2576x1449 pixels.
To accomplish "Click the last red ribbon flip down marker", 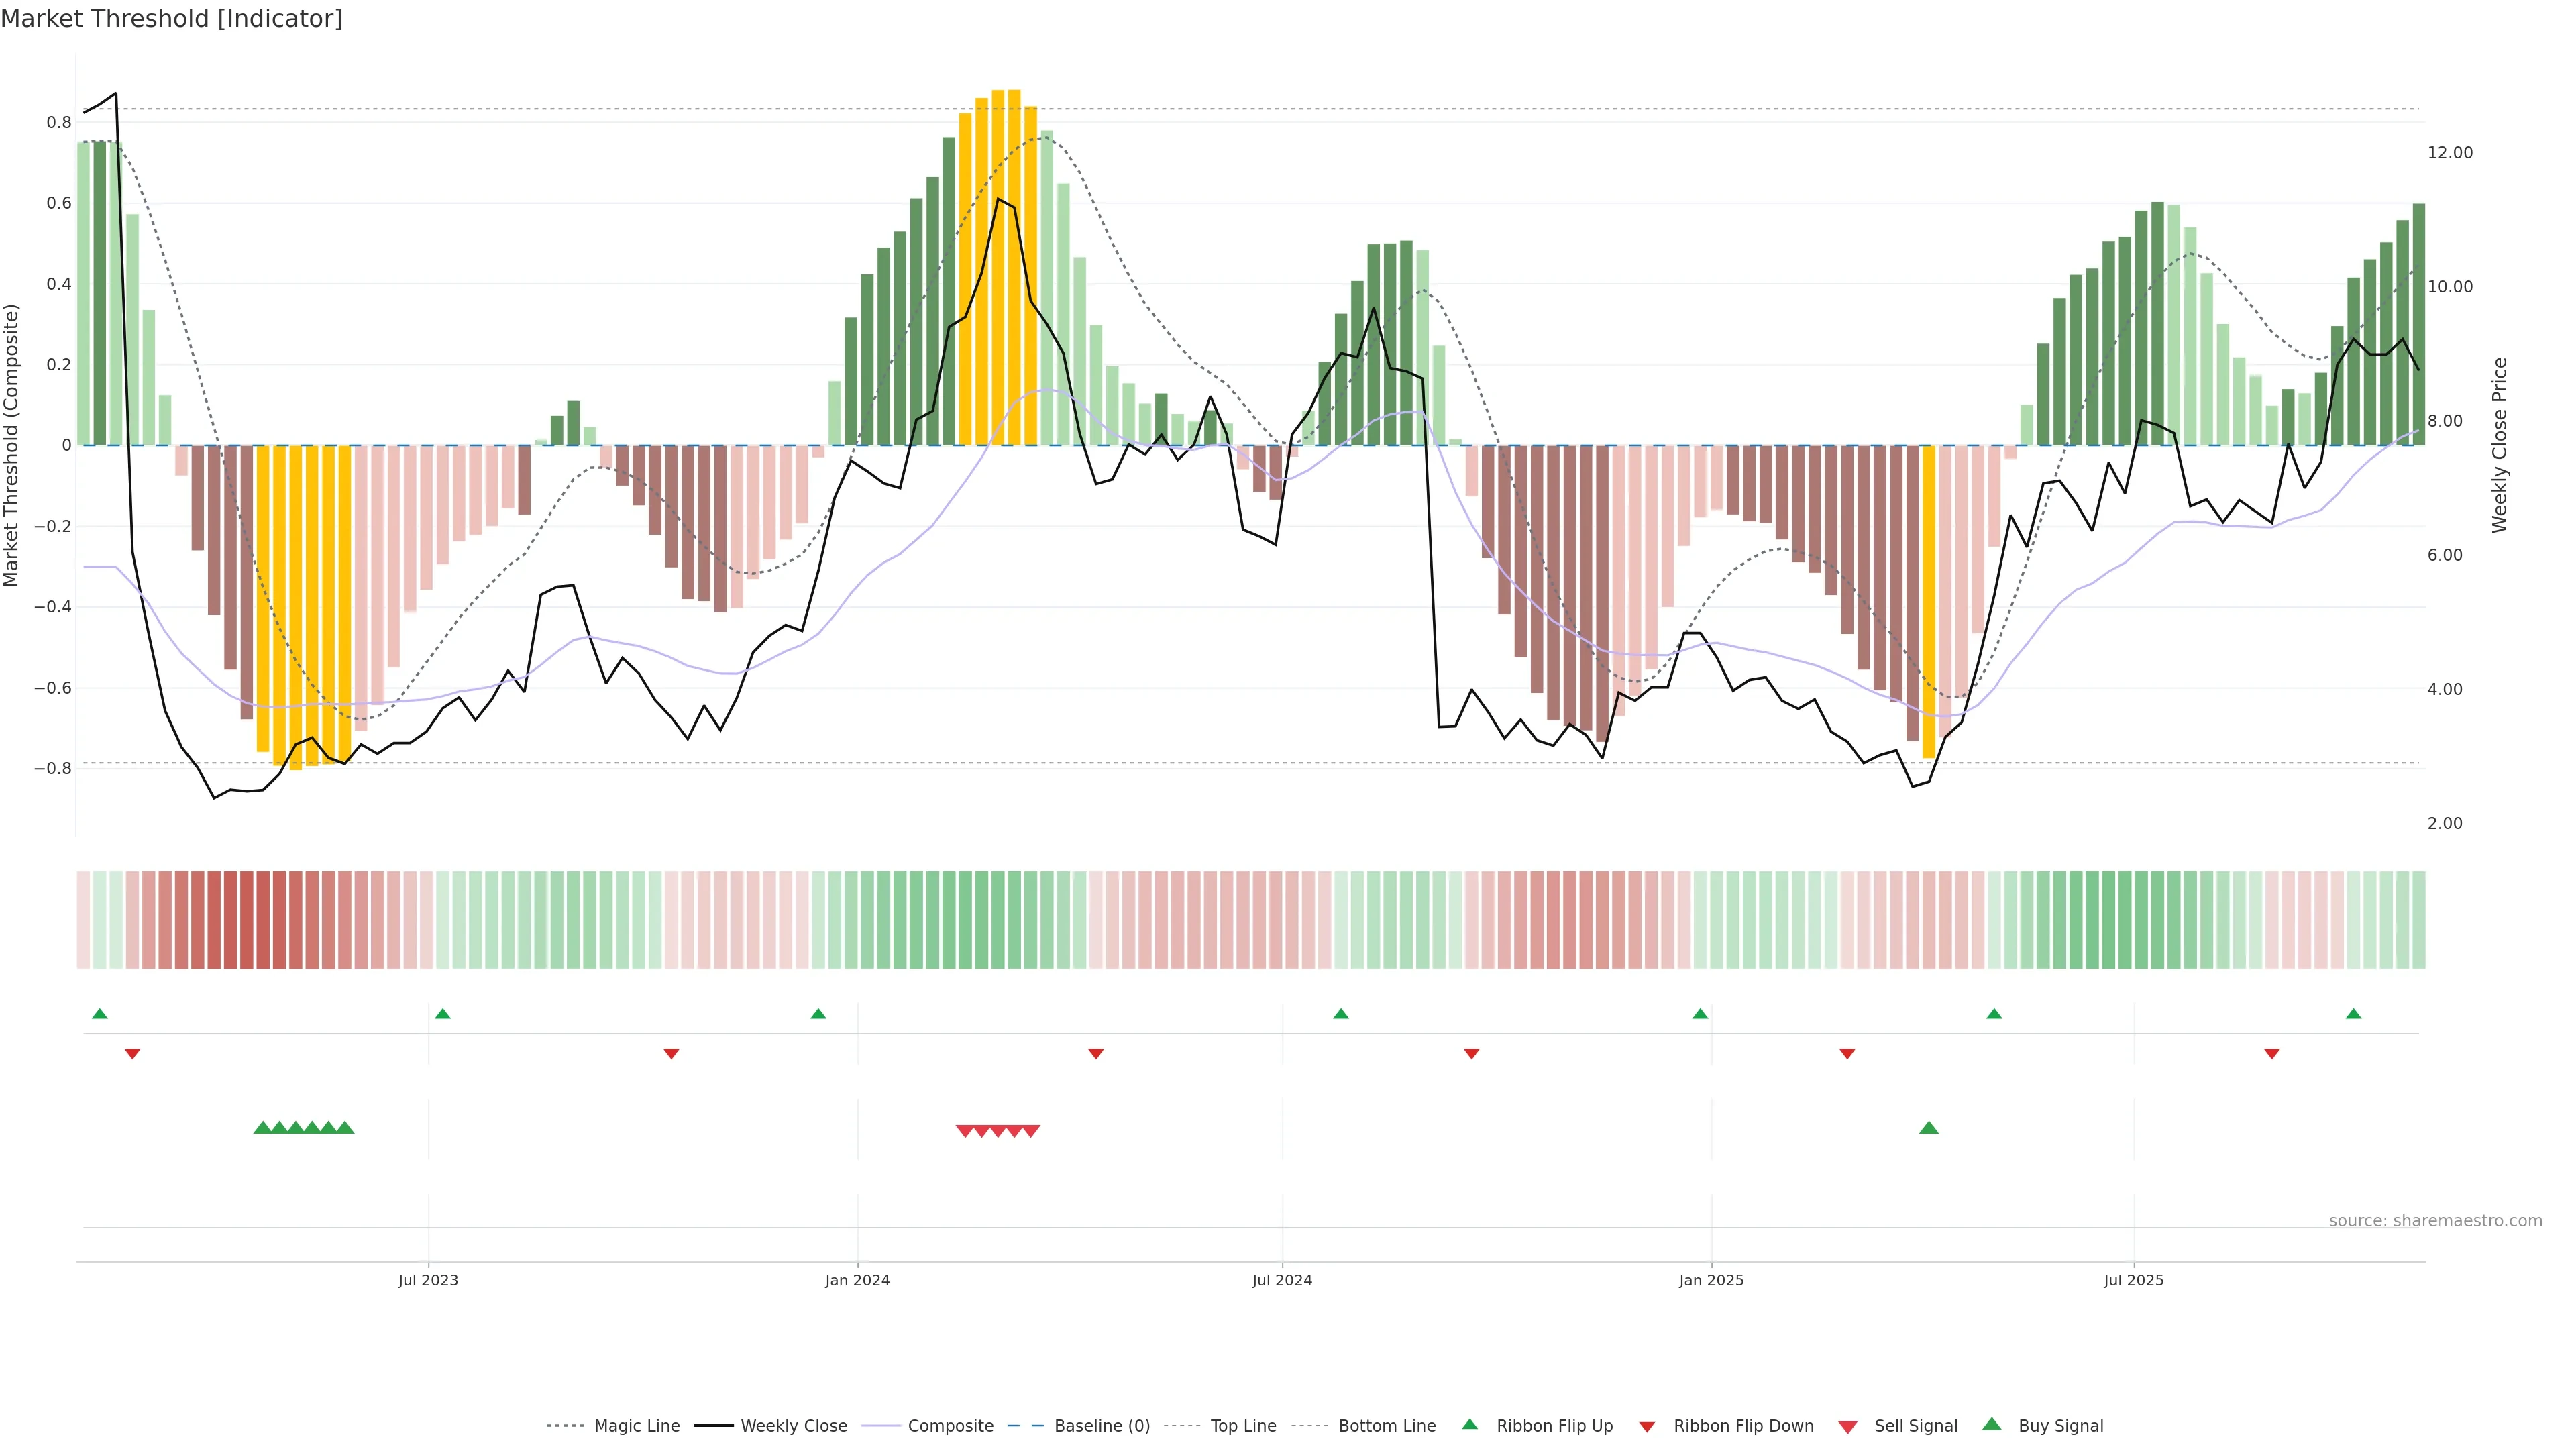I will [x=2271, y=1054].
